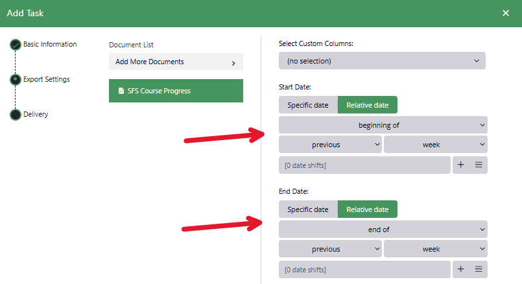The height and width of the screenshot is (284, 522).
Task: Open the End Date shifts list menu icon
Action: (x=479, y=269)
